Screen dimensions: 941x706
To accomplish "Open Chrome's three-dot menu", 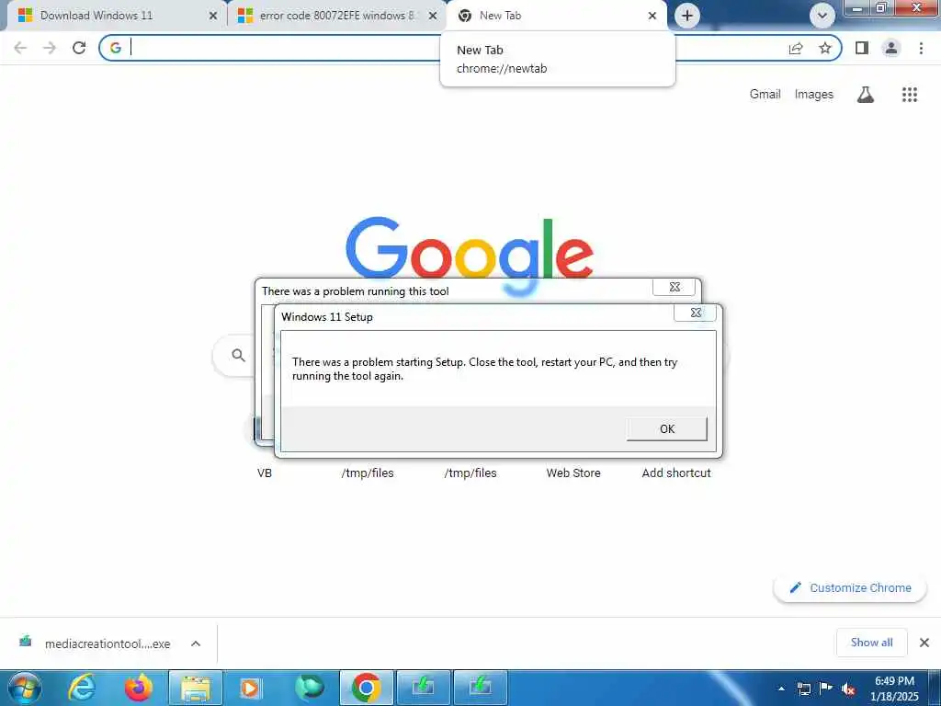I will (x=921, y=48).
